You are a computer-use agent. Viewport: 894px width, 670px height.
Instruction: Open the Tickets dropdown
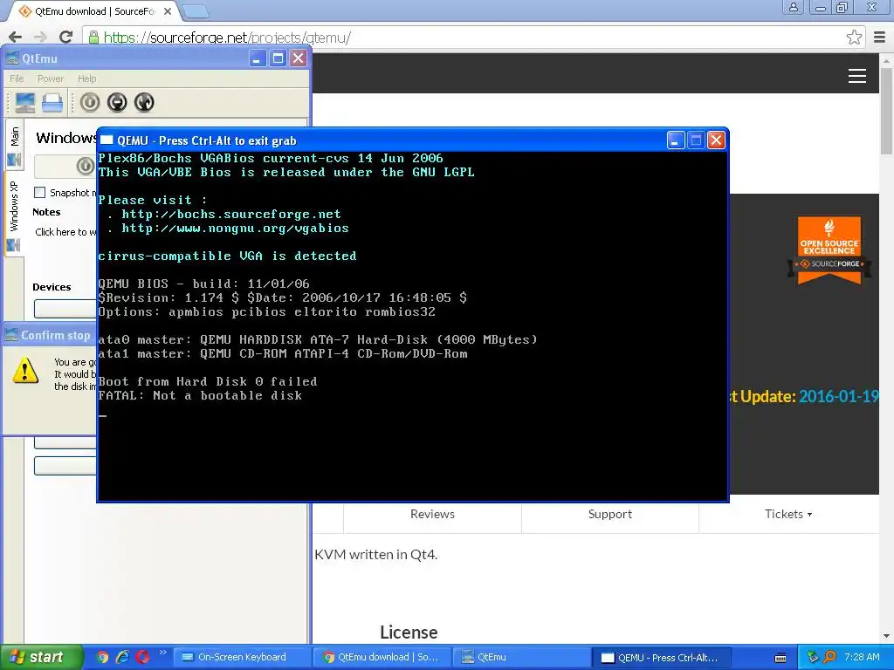pos(788,514)
